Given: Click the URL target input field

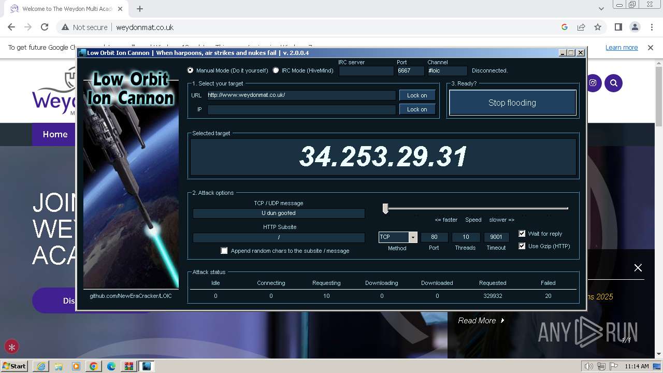Looking at the screenshot, I should pos(301,95).
